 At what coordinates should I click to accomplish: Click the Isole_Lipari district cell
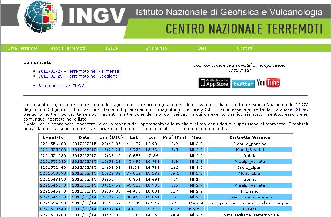point(250,167)
